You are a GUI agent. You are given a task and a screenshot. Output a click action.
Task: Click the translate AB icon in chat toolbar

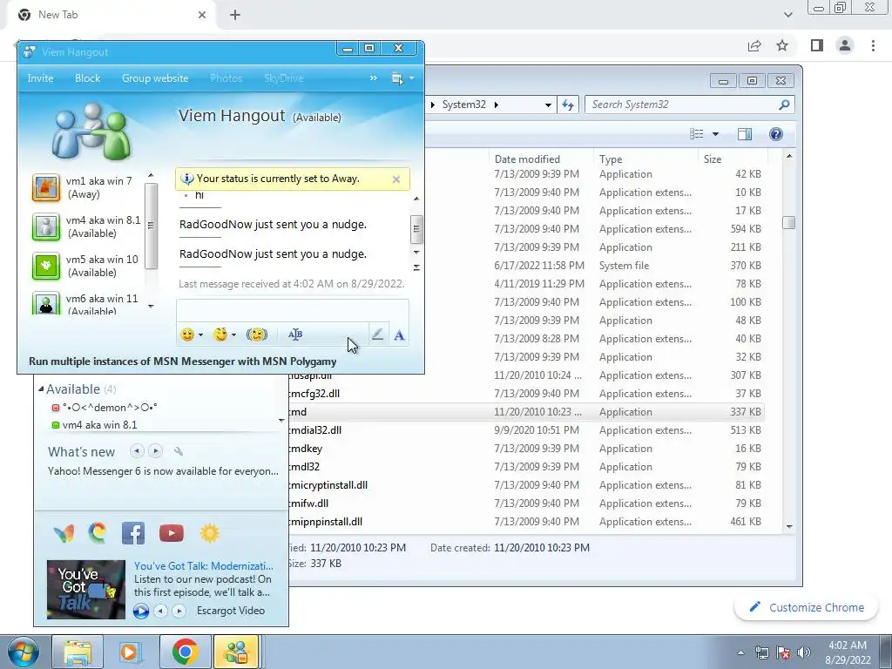pyautogui.click(x=295, y=334)
